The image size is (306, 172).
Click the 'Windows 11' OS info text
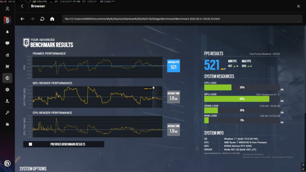(241, 139)
